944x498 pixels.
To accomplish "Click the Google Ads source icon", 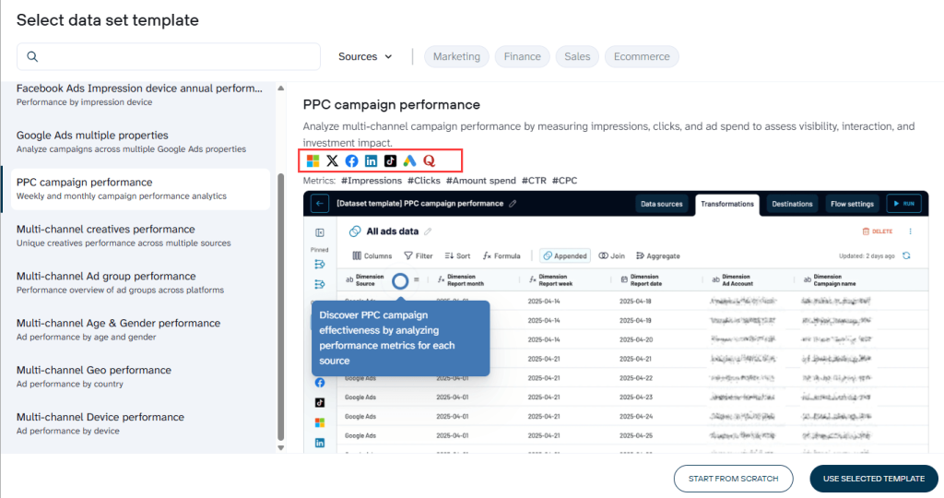I will [x=409, y=161].
